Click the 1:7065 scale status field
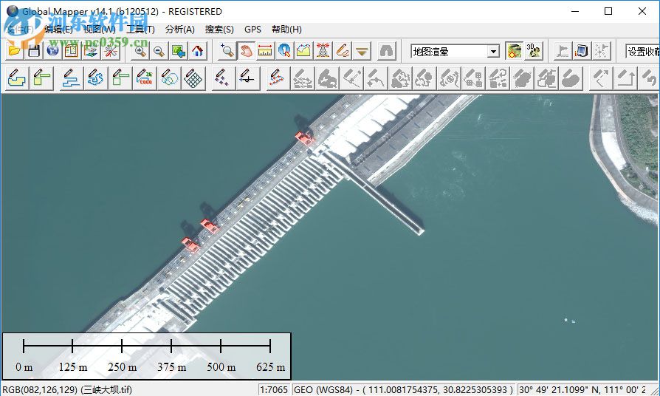This screenshot has height=396, width=660. 274,389
